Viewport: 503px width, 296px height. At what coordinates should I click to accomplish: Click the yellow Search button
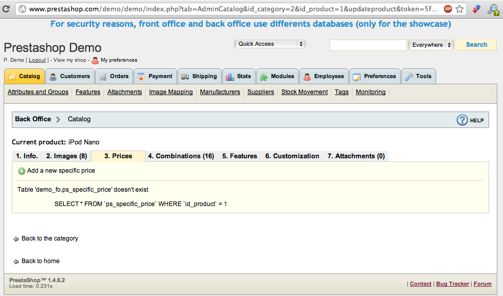coord(476,45)
